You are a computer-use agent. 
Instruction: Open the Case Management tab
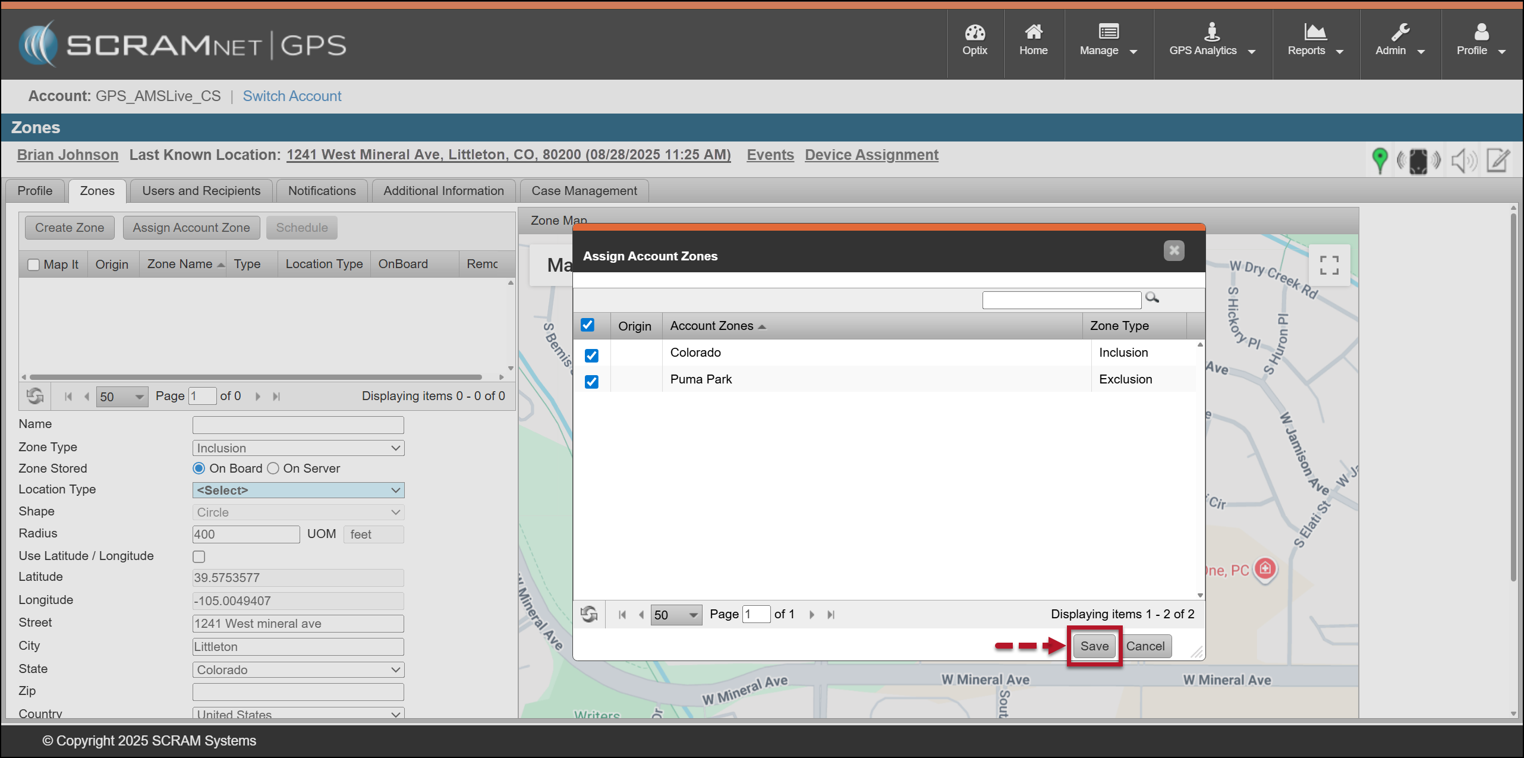584,191
